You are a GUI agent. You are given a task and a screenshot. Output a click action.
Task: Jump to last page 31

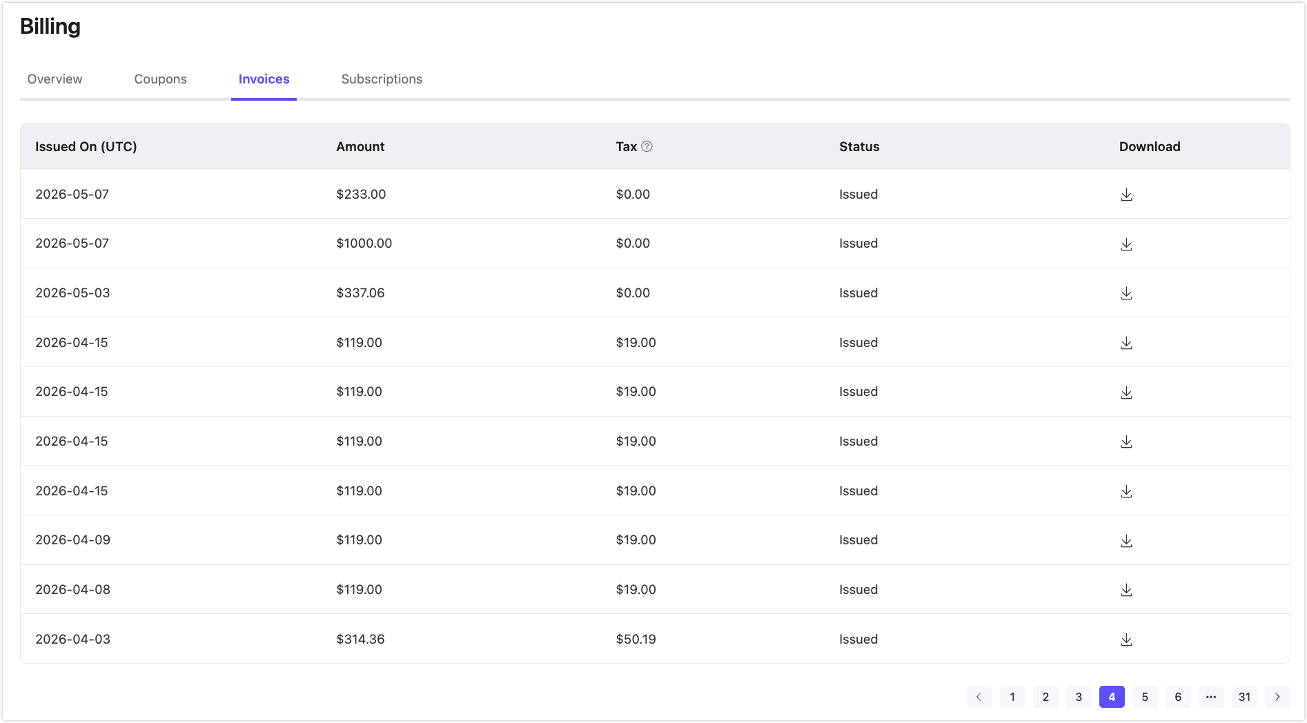point(1244,697)
